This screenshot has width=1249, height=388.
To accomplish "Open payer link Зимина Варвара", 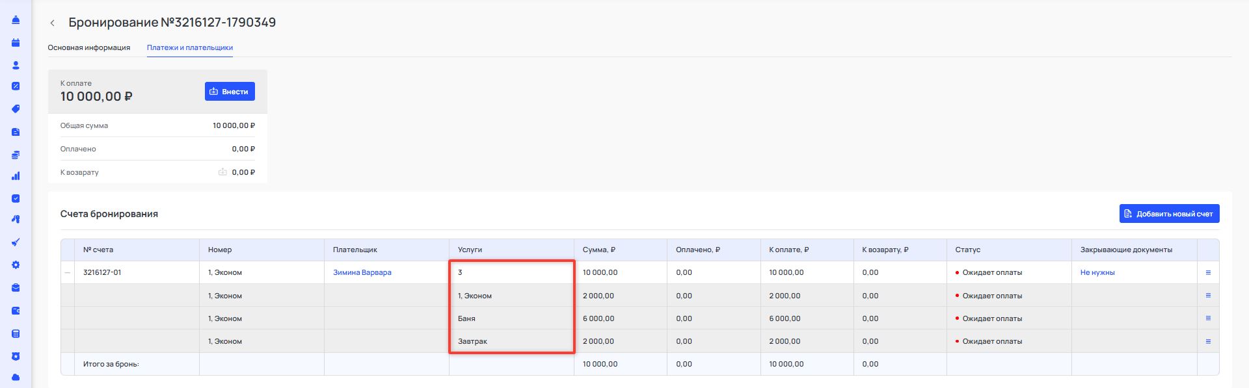I will pos(362,273).
